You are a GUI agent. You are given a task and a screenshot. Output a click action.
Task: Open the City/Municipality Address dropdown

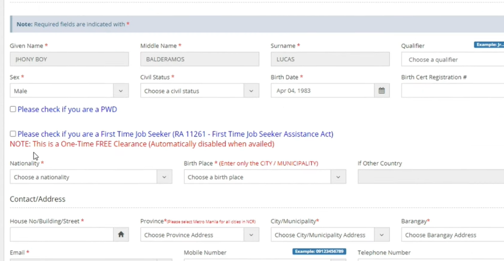point(330,235)
